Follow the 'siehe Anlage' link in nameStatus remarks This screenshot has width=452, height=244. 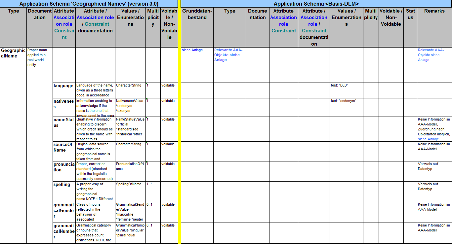428,139
